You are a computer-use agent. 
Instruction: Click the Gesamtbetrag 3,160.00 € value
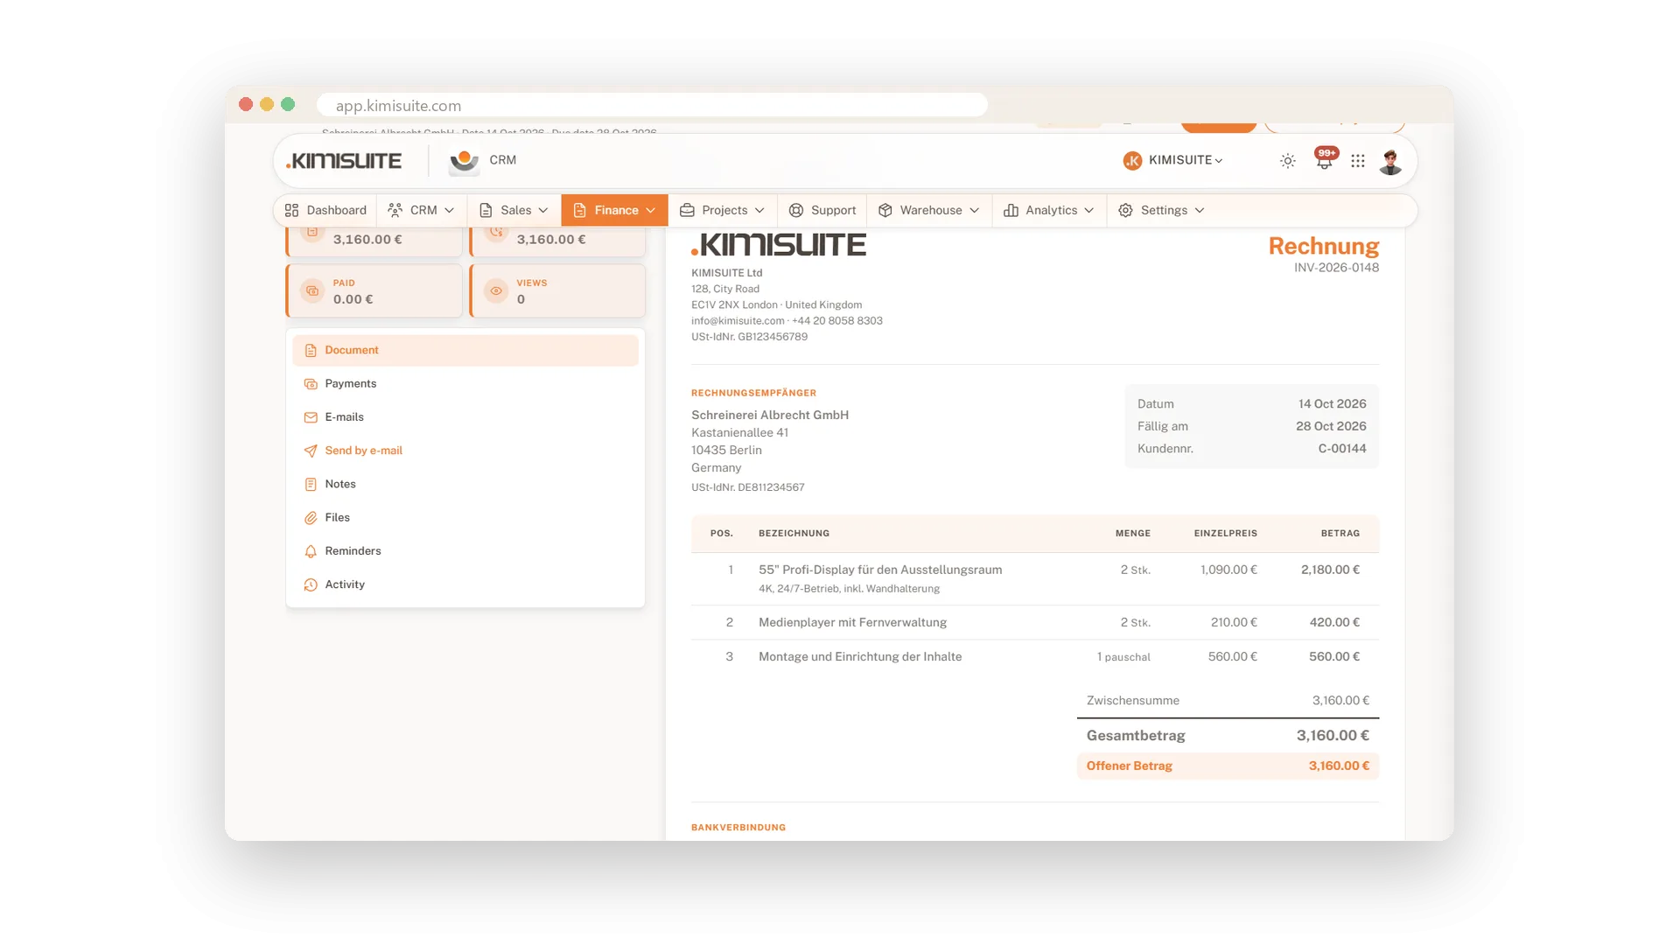tap(1333, 736)
